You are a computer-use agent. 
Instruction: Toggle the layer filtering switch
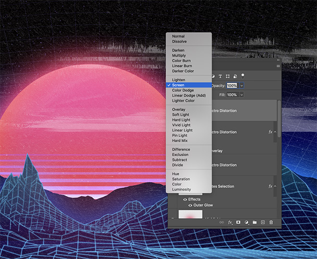point(243,75)
